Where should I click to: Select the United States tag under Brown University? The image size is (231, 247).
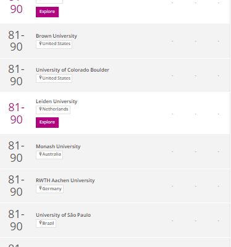54,44
